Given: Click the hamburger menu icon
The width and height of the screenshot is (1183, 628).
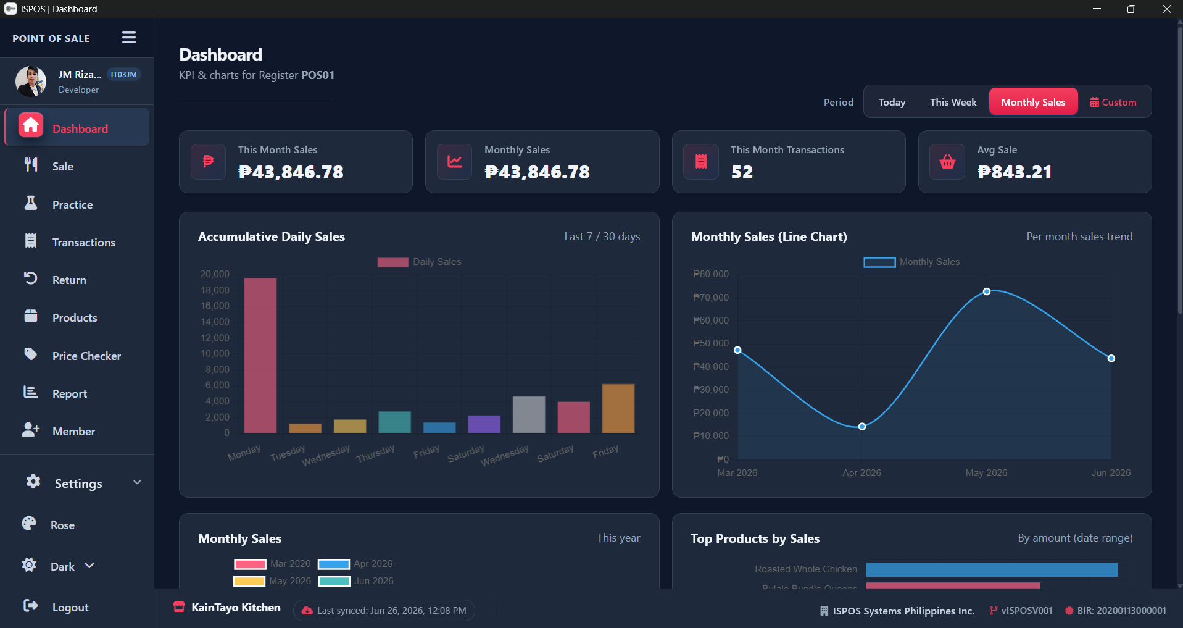Looking at the screenshot, I should (x=129, y=38).
